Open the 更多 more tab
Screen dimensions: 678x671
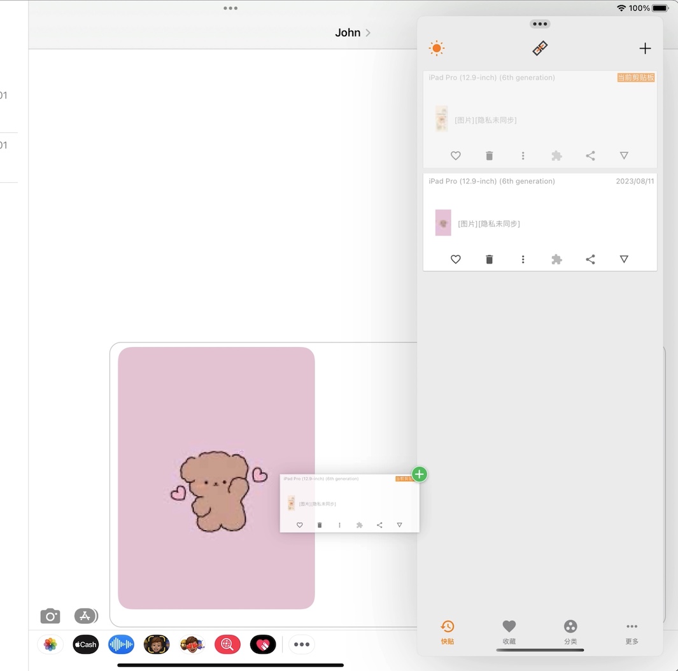click(632, 632)
